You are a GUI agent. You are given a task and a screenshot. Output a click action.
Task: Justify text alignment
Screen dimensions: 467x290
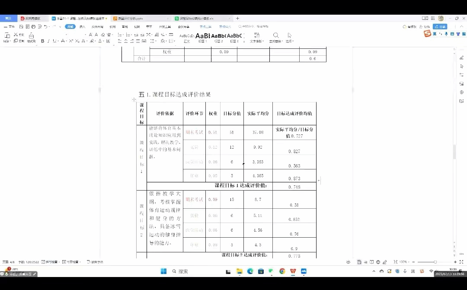click(138, 41)
